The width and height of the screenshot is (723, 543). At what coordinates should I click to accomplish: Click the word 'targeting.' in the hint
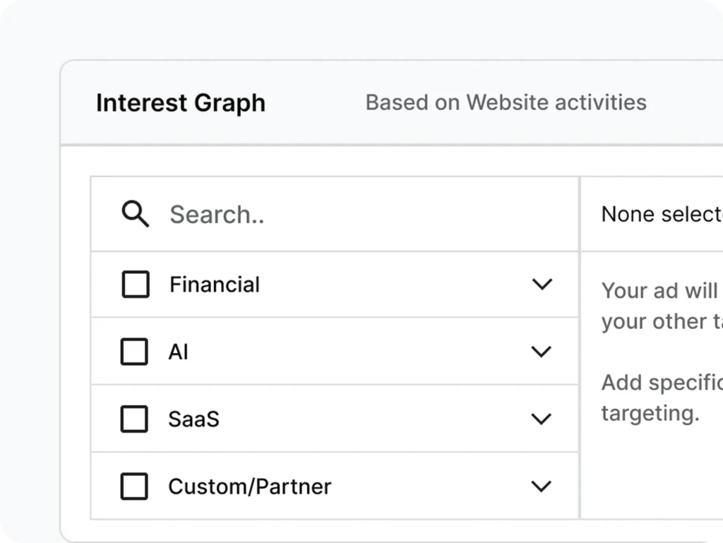(x=650, y=414)
